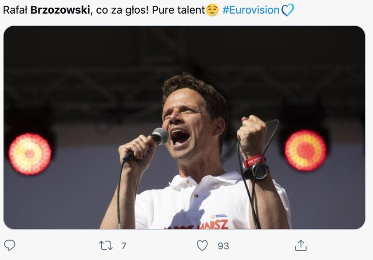This screenshot has height=260, width=373.
Task: Click the reply speech bubble icon
Action: point(10,245)
